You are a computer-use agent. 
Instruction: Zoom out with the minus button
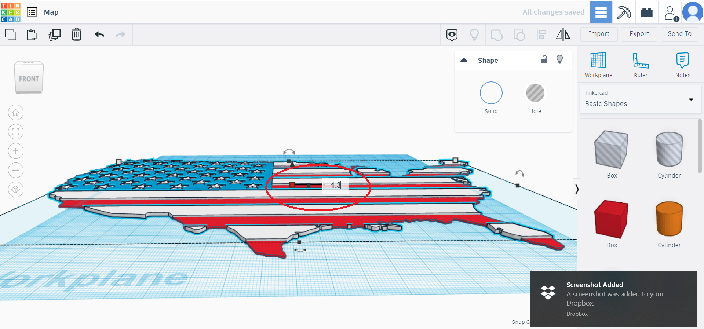pyautogui.click(x=16, y=170)
